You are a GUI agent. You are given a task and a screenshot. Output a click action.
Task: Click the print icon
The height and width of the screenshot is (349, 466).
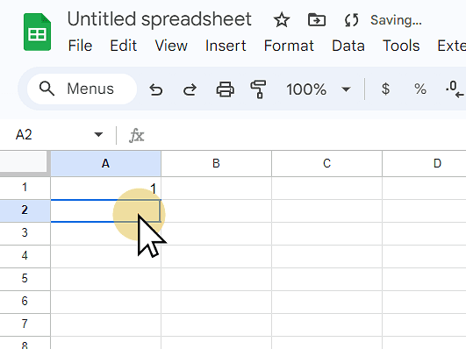(225, 89)
